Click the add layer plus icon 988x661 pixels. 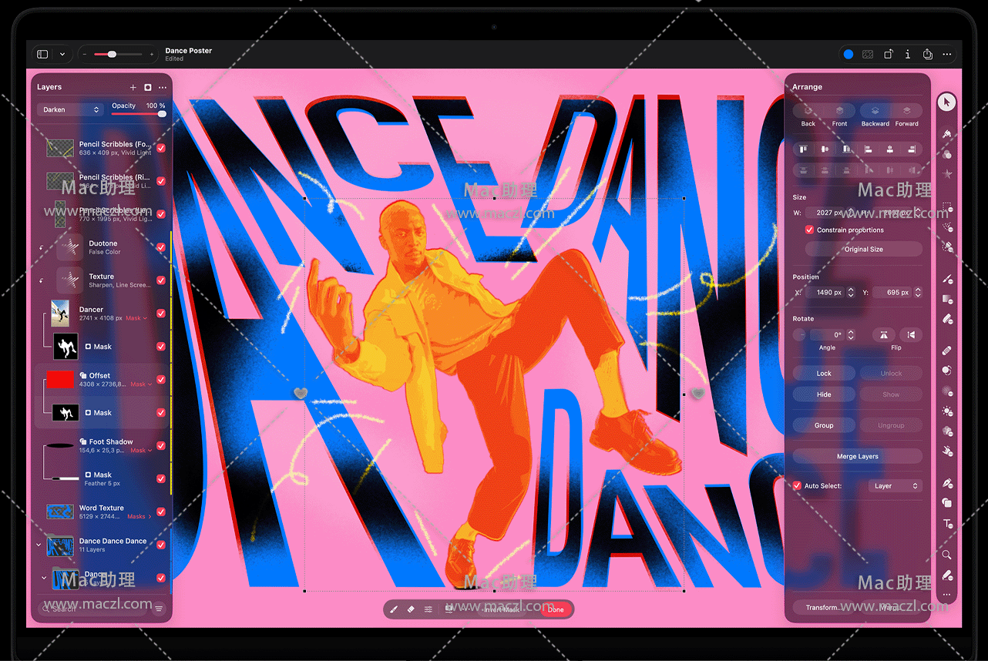pos(133,88)
